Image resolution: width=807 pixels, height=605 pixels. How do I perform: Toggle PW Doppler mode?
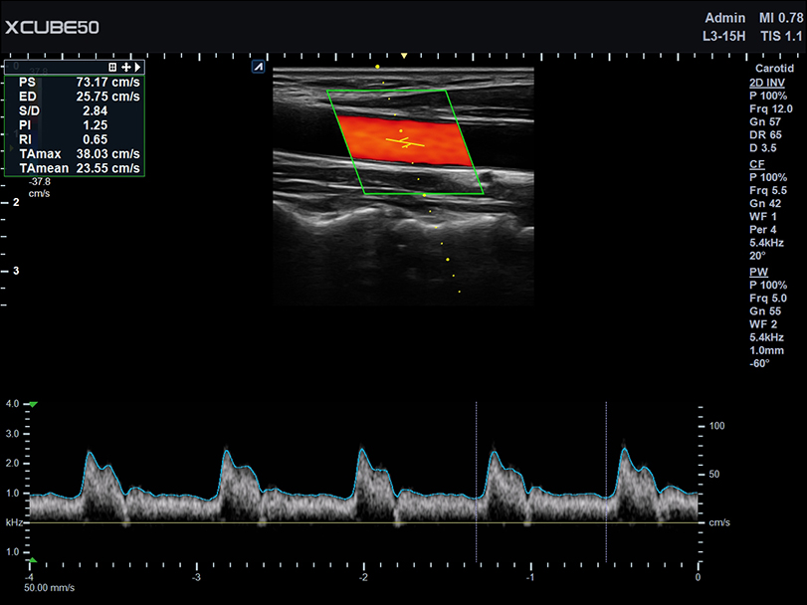coord(757,271)
